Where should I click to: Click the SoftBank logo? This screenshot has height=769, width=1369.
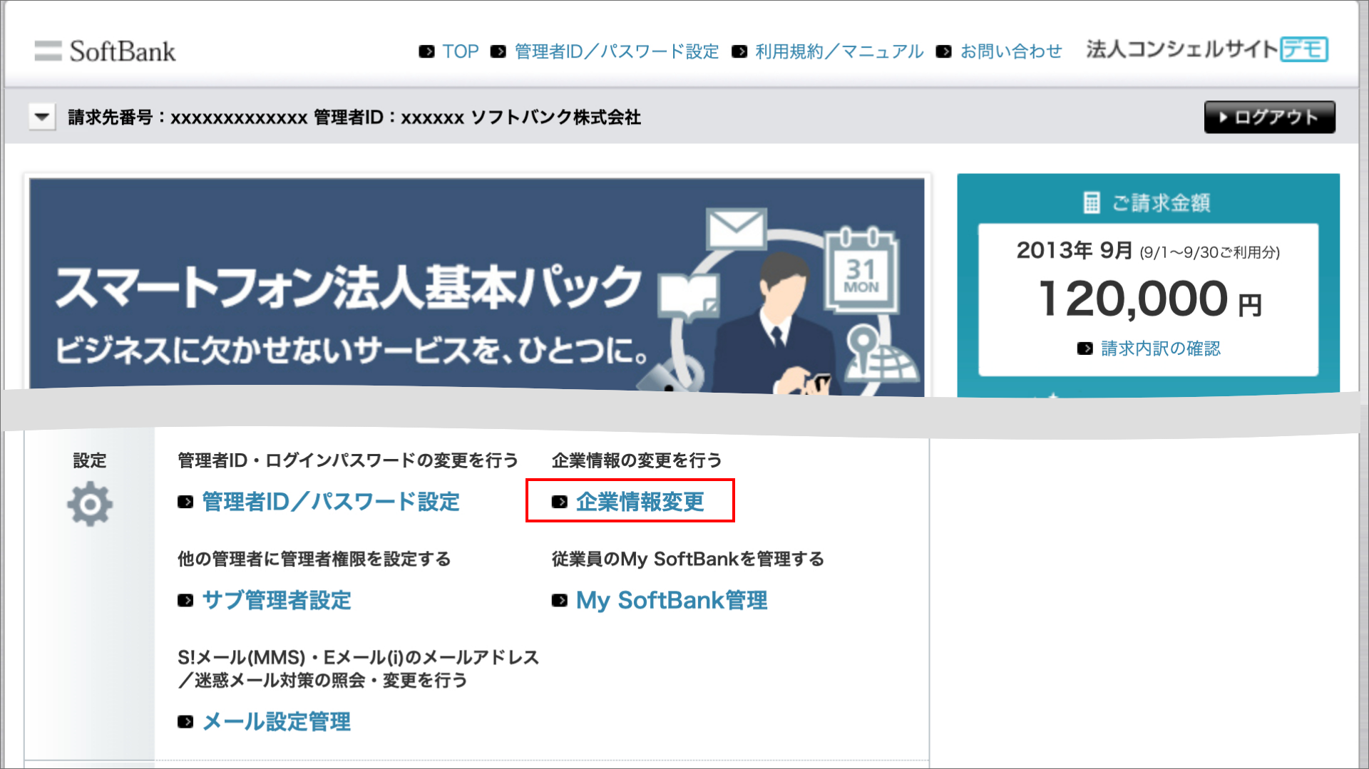(105, 51)
